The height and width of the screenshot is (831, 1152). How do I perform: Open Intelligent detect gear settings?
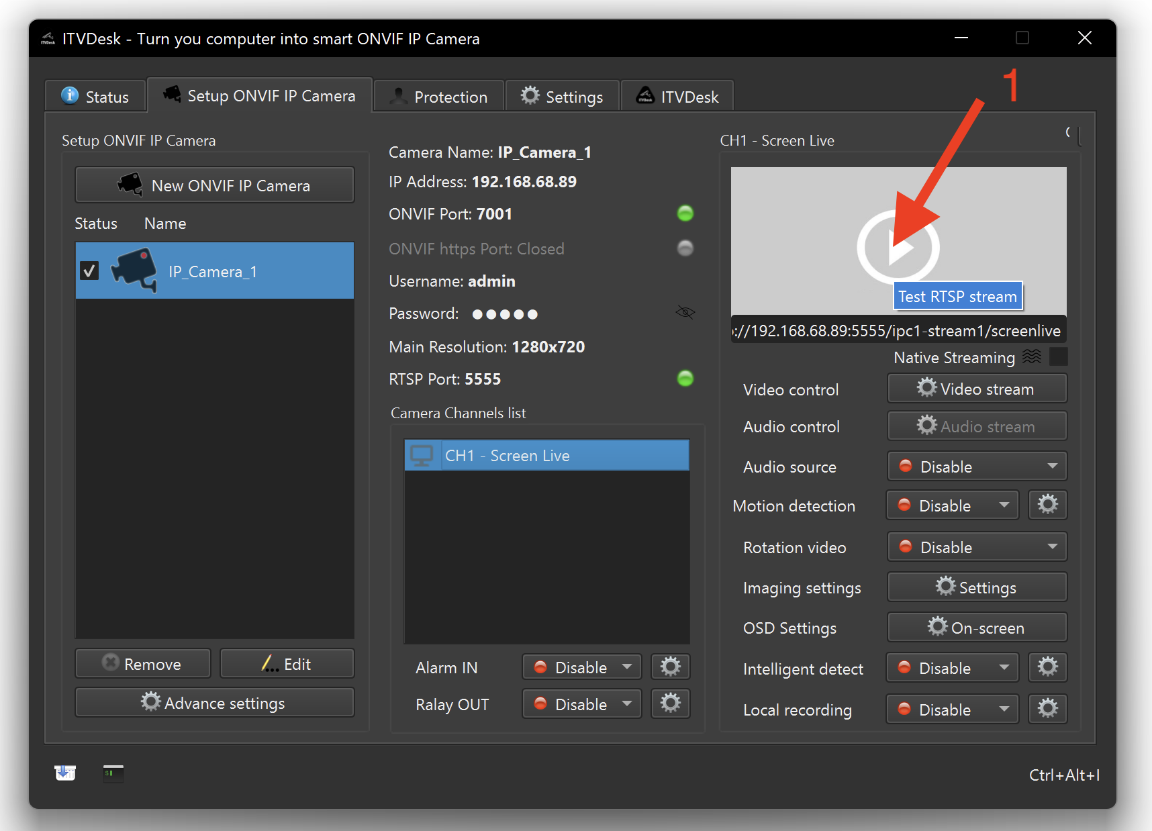[1047, 667]
